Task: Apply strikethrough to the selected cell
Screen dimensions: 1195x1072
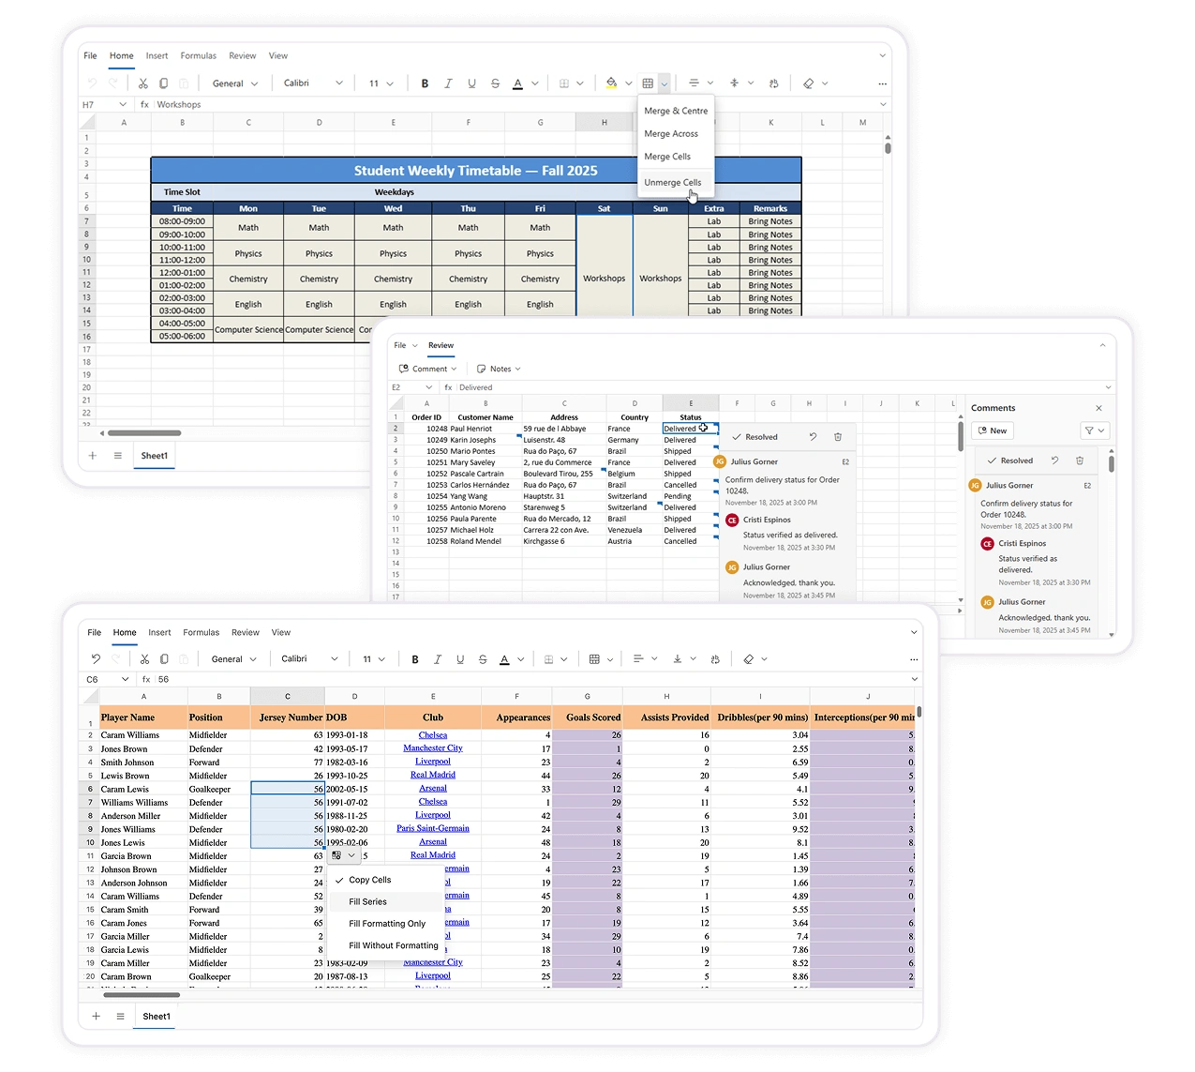Action: coord(494,83)
